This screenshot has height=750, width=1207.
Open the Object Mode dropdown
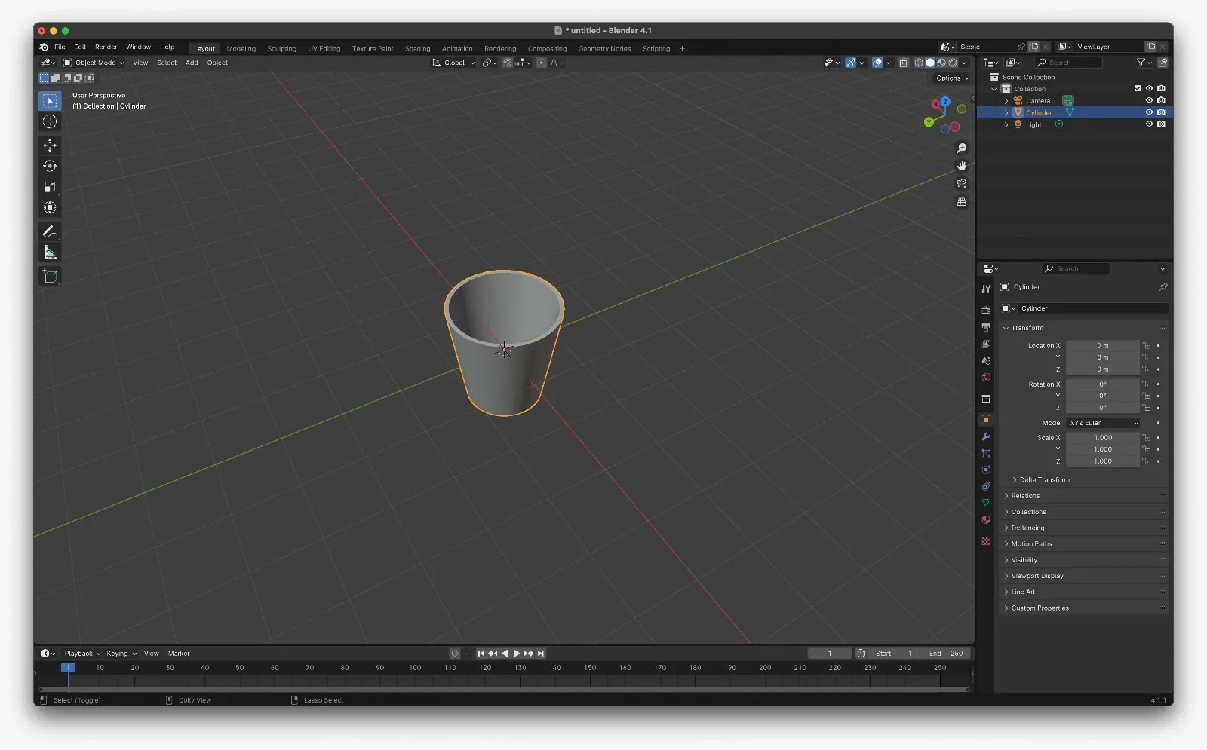coord(94,63)
